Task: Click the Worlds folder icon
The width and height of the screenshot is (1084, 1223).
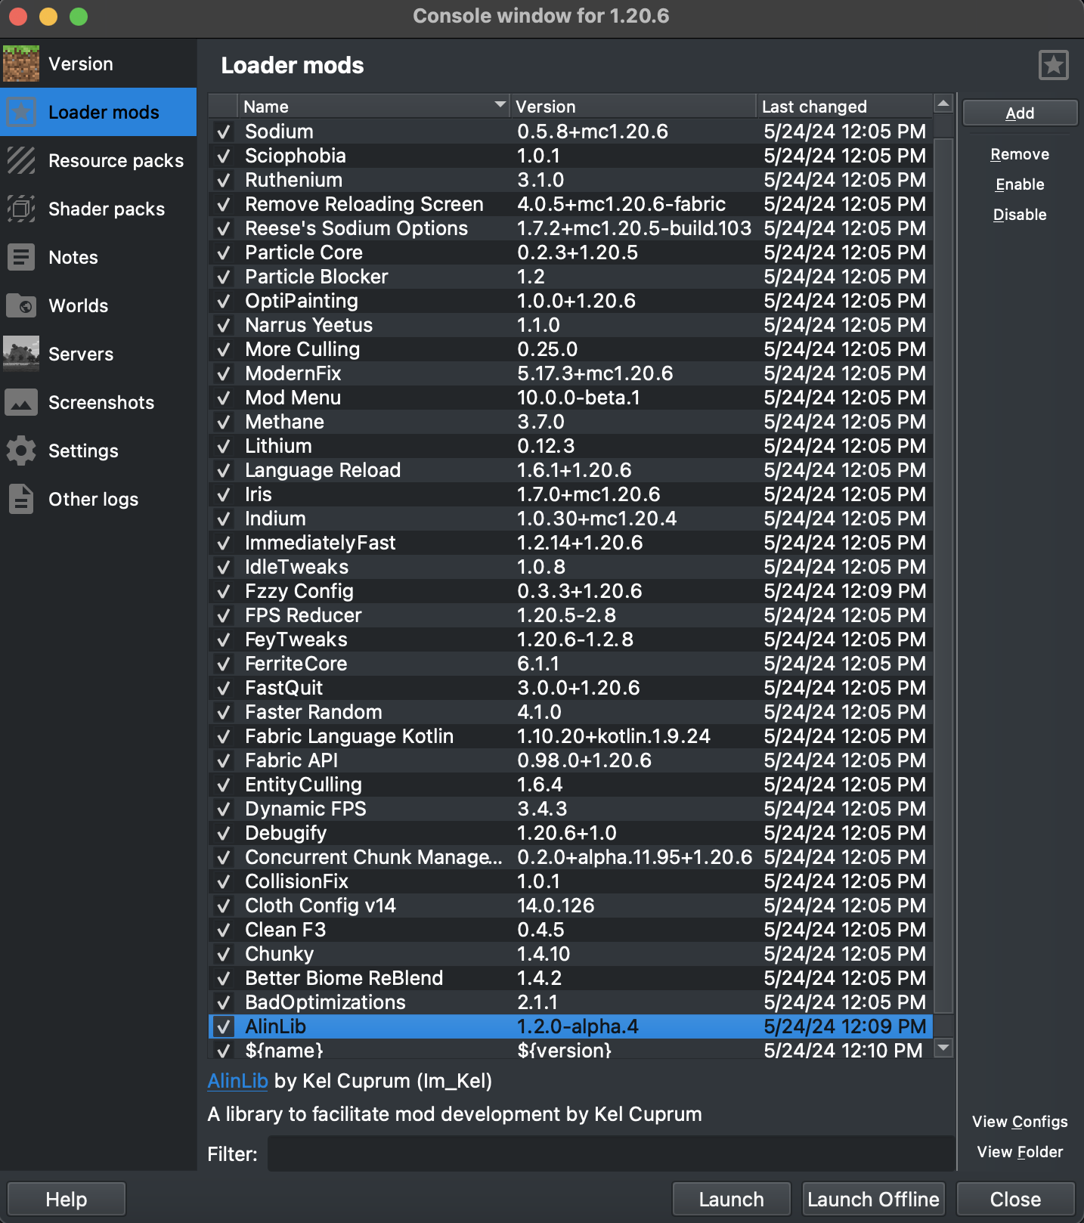Action: 21,305
